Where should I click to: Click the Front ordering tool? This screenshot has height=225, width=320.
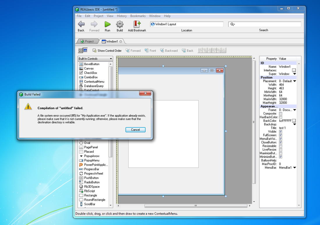(150, 51)
